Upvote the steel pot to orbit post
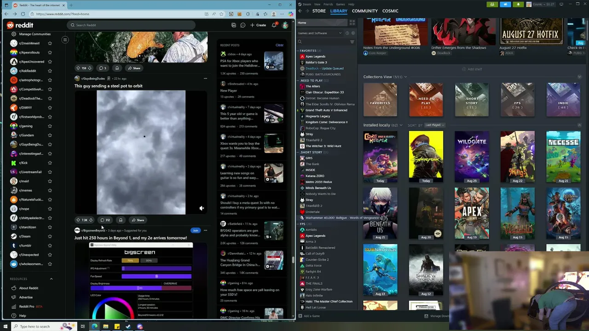 coord(78,220)
